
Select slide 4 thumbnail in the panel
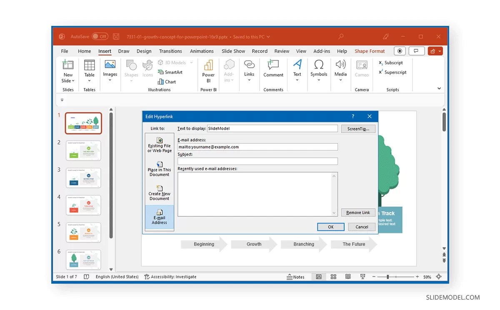click(x=83, y=205)
